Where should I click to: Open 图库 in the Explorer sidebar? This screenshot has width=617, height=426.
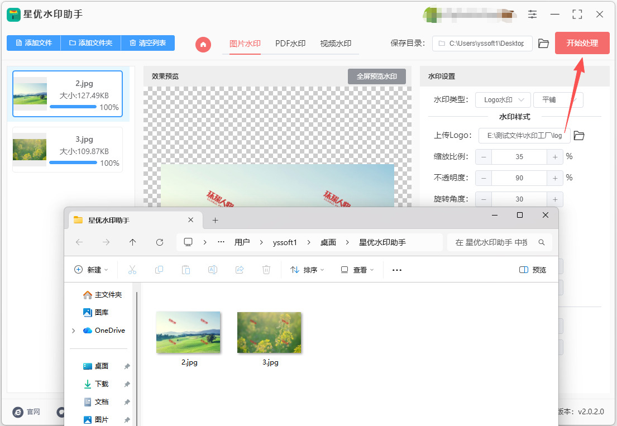tap(95, 312)
